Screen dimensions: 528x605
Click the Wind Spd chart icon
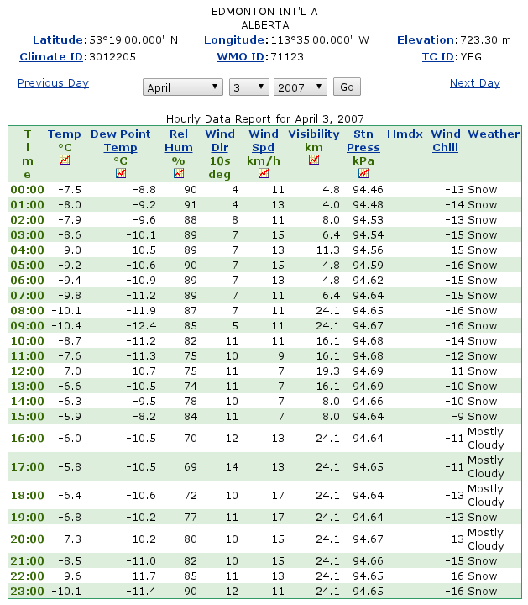pyautogui.click(x=264, y=173)
